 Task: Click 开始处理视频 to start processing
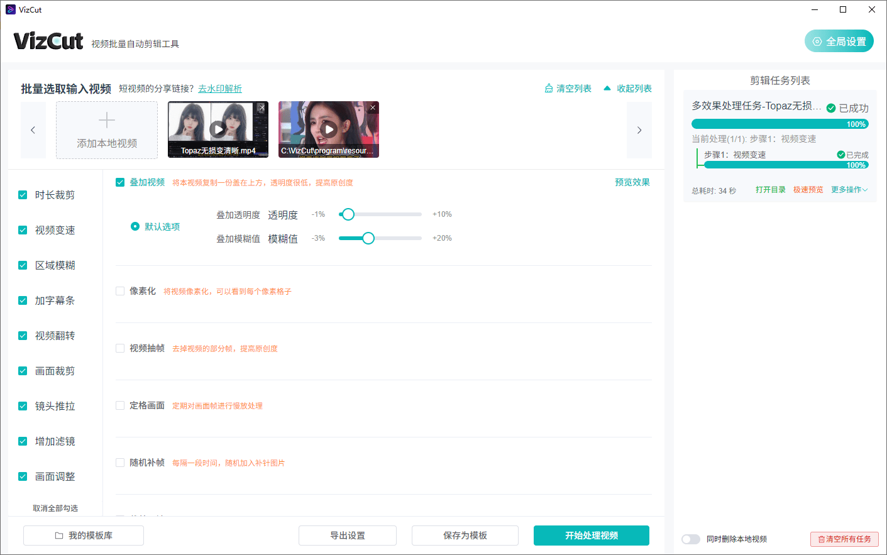591,536
